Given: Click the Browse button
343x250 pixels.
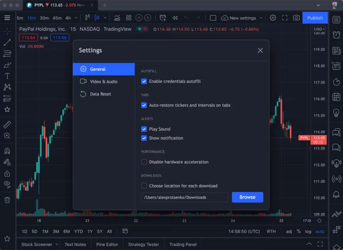Looking at the screenshot, I should click(247, 197).
